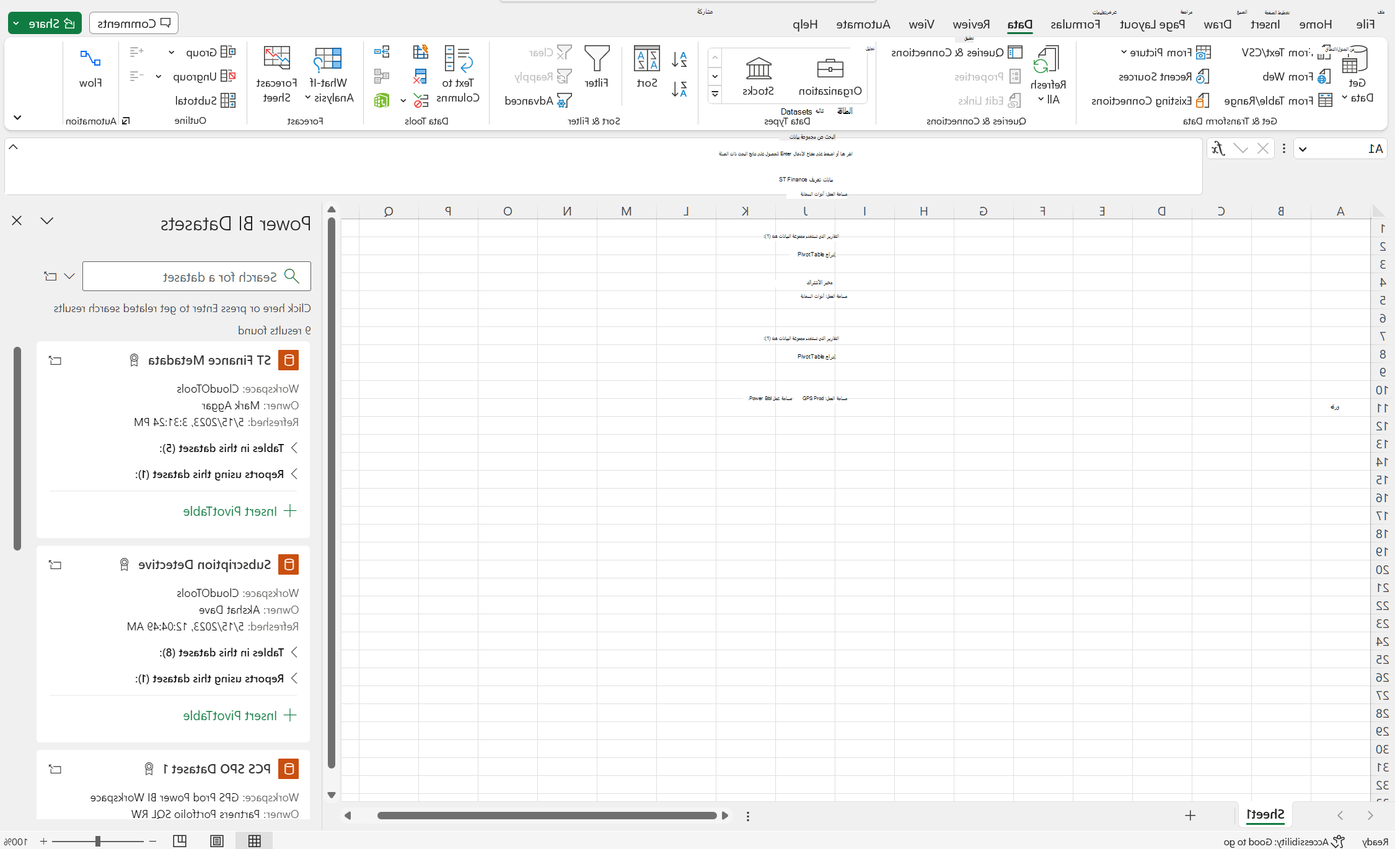Open the File tab

click(x=1365, y=24)
